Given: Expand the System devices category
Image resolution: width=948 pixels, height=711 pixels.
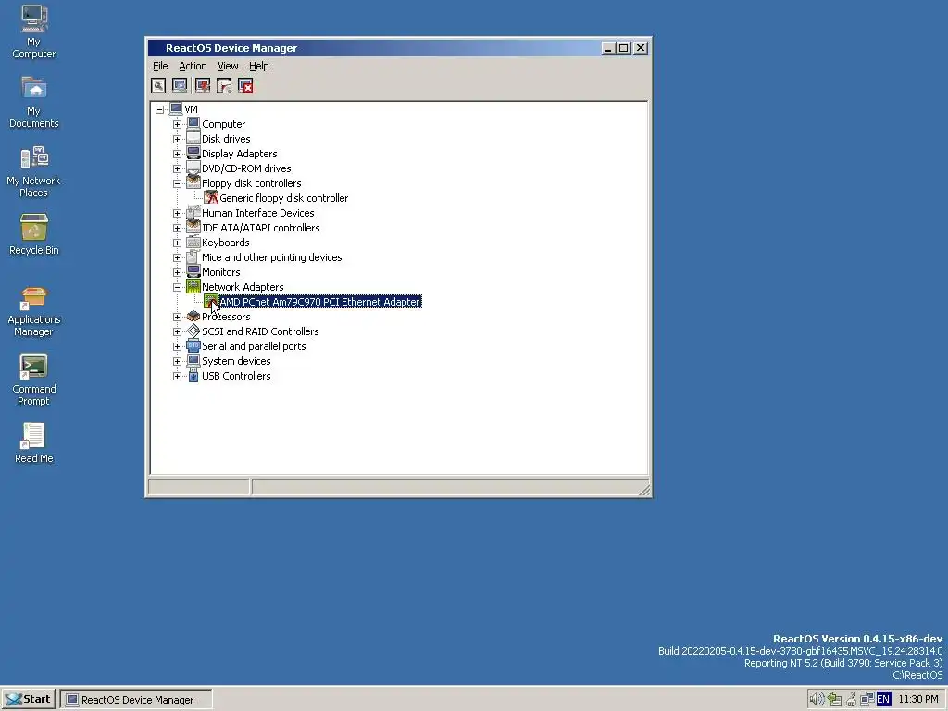Looking at the screenshot, I should (177, 361).
